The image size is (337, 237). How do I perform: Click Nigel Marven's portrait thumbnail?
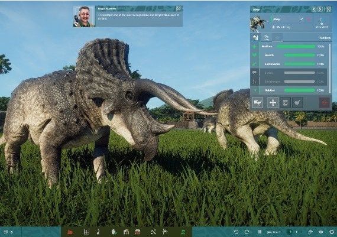(x=84, y=17)
